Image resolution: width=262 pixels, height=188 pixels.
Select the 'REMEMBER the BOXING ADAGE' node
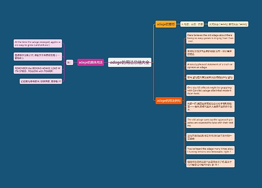tap(38, 69)
